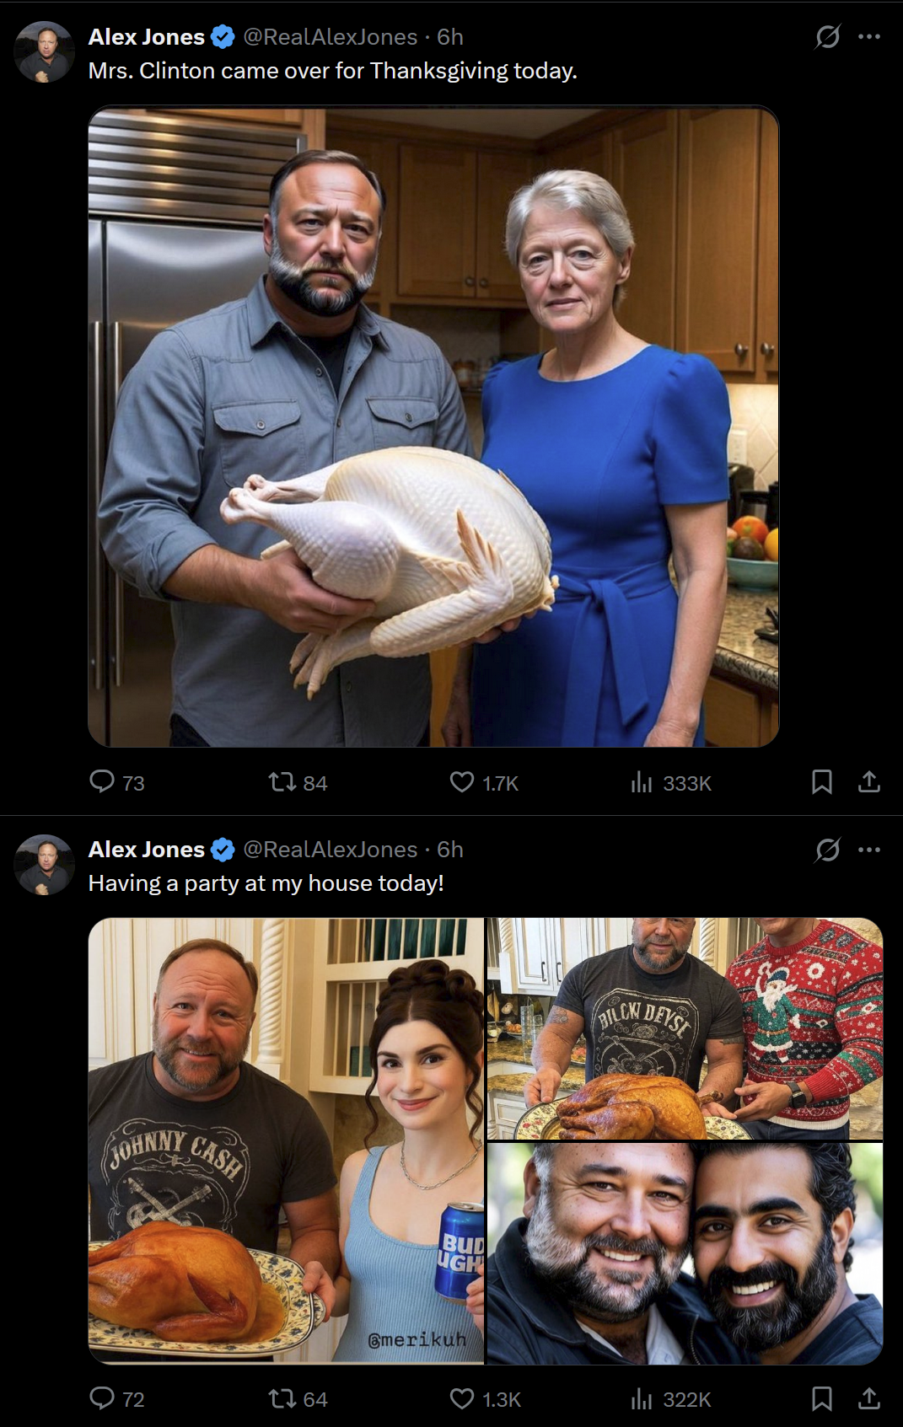Open more options for the first post
Screen dimensions: 903x1427
point(869,37)
